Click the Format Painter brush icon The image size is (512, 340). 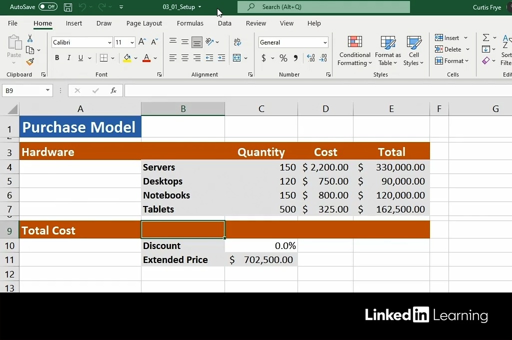(x=30, y=62)
